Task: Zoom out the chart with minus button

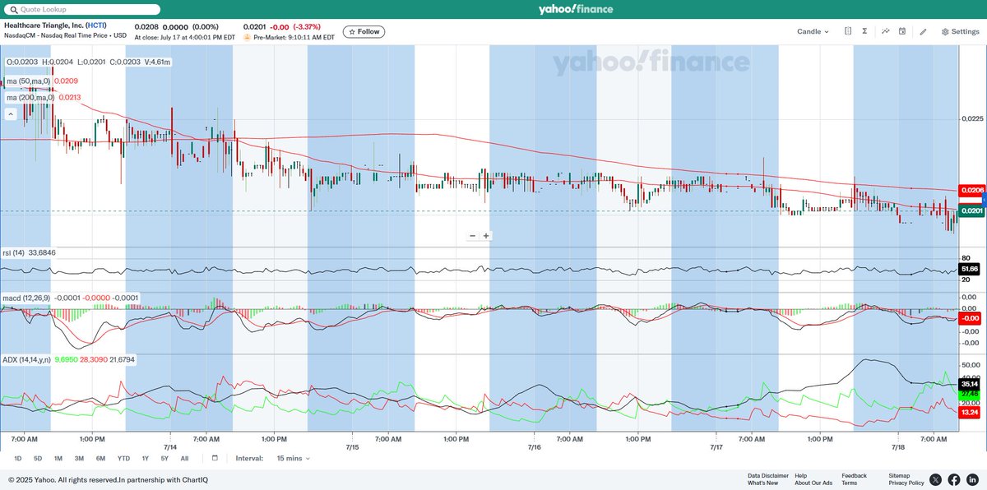Action: tap(472, 236)
